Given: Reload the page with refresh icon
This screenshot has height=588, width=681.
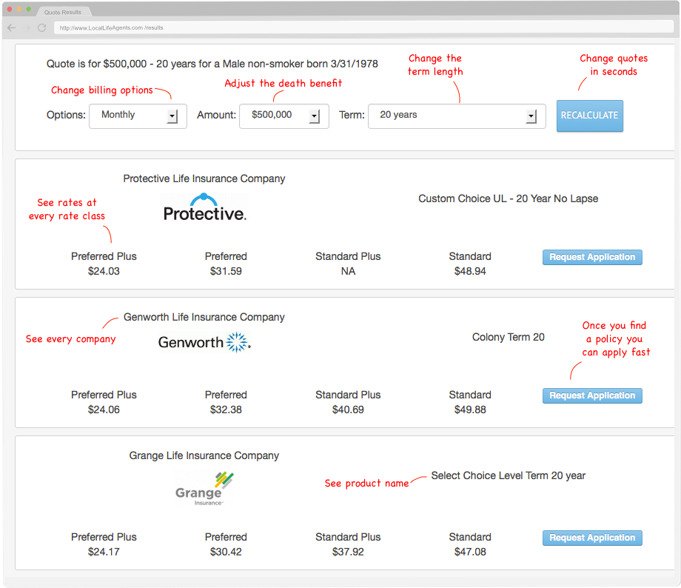Looking at the screenshot, I should [41, 28].
